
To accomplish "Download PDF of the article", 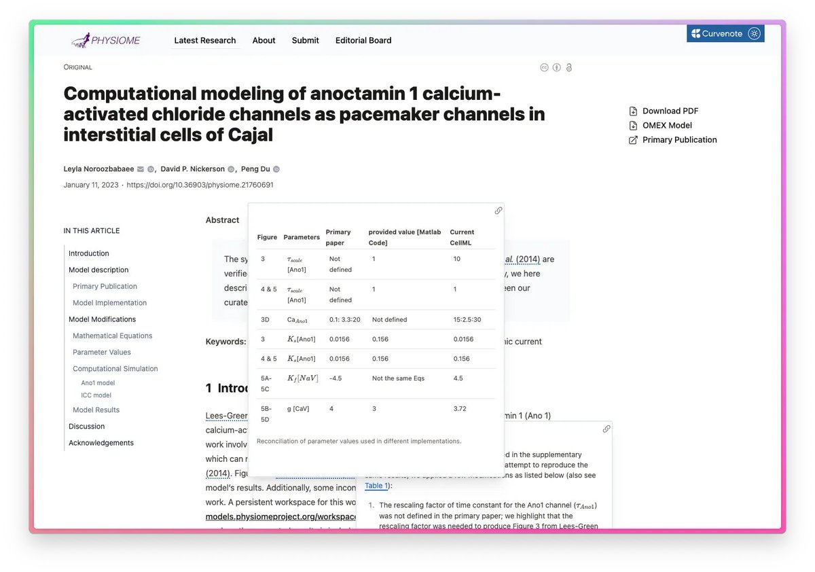I will pyautogui.click(x=670, y=111).
